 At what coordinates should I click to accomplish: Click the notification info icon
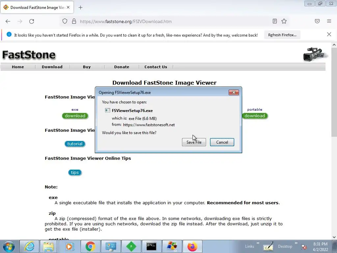[x=9, y=34]
